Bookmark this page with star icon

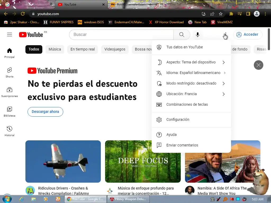click(220, 14)
